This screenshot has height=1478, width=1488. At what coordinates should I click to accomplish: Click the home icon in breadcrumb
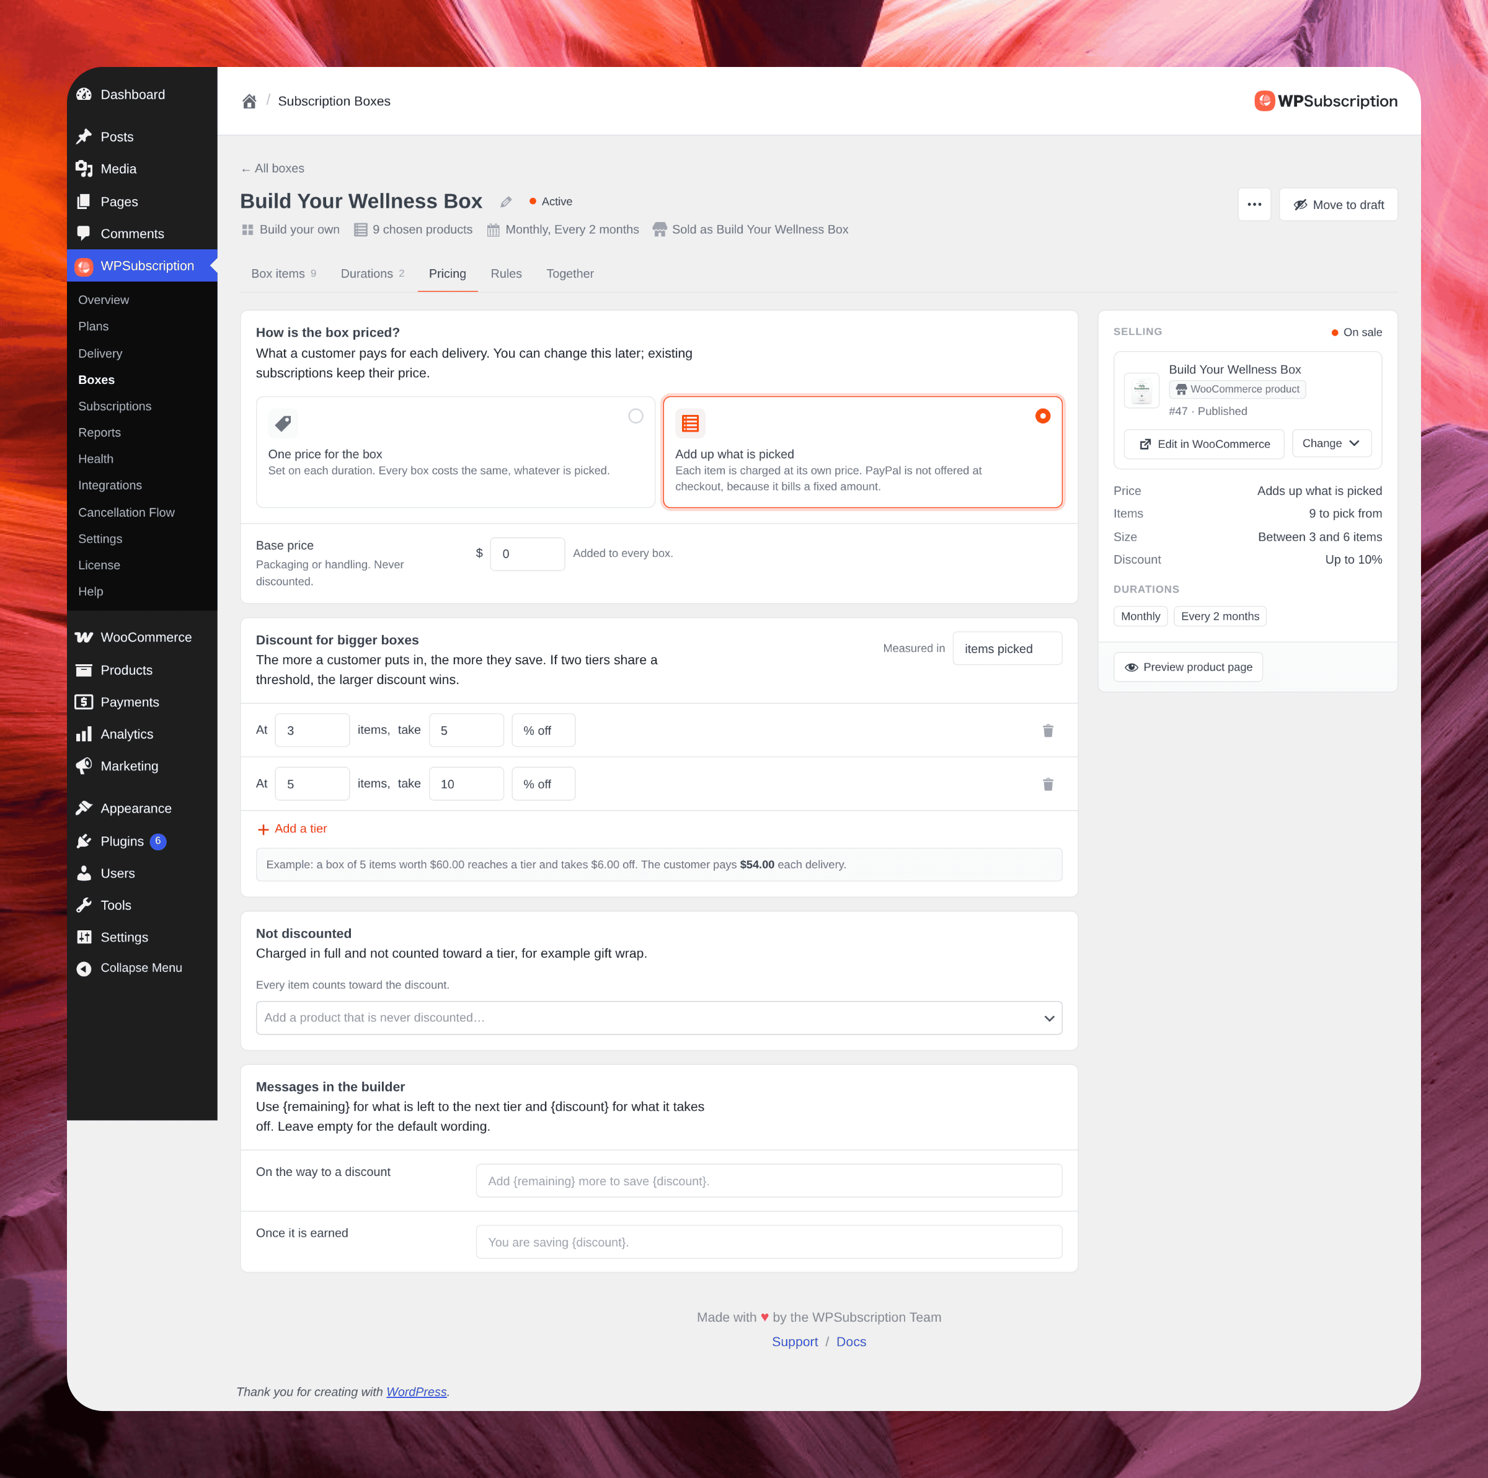[x=249, y=101]
